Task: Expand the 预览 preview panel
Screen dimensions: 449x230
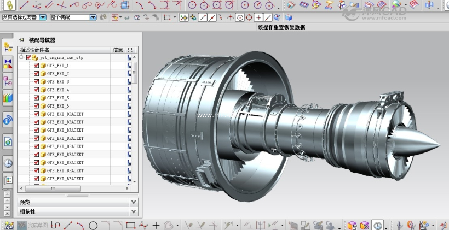Action: tap(134, 202)
